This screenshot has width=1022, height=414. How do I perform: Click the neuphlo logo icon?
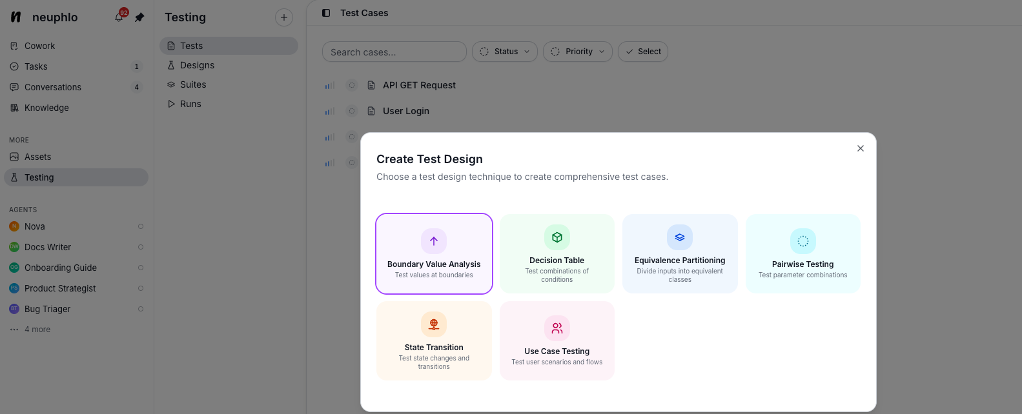[x=16, y=17]
